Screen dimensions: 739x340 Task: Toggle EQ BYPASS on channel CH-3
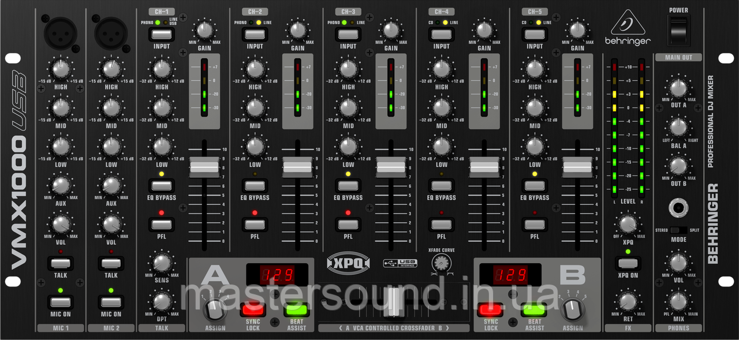pos(348,186)
